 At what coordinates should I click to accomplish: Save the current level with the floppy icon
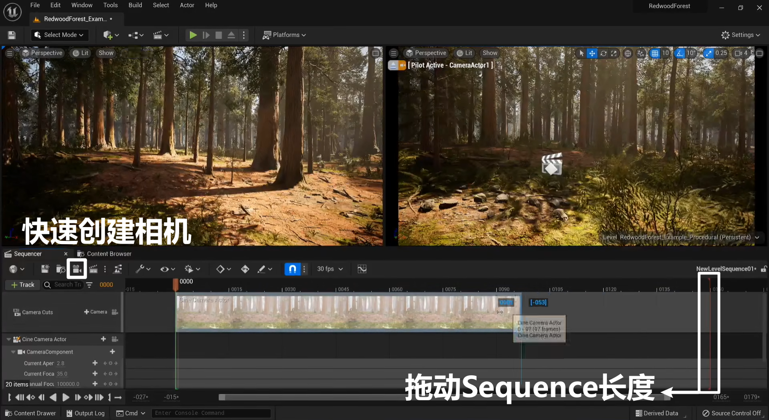coord(12,35)
